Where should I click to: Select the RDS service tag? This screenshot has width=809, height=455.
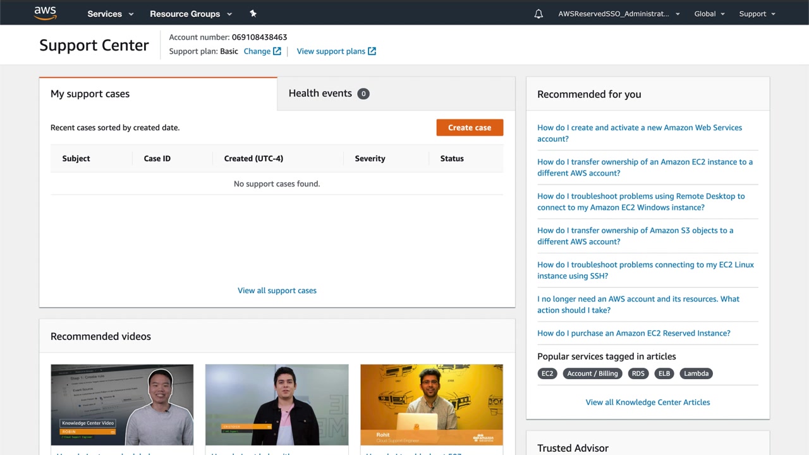[x=638, y=373]
